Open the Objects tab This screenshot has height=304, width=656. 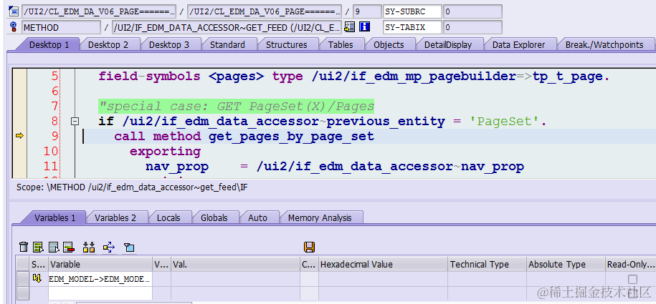(x=389, y=44)
